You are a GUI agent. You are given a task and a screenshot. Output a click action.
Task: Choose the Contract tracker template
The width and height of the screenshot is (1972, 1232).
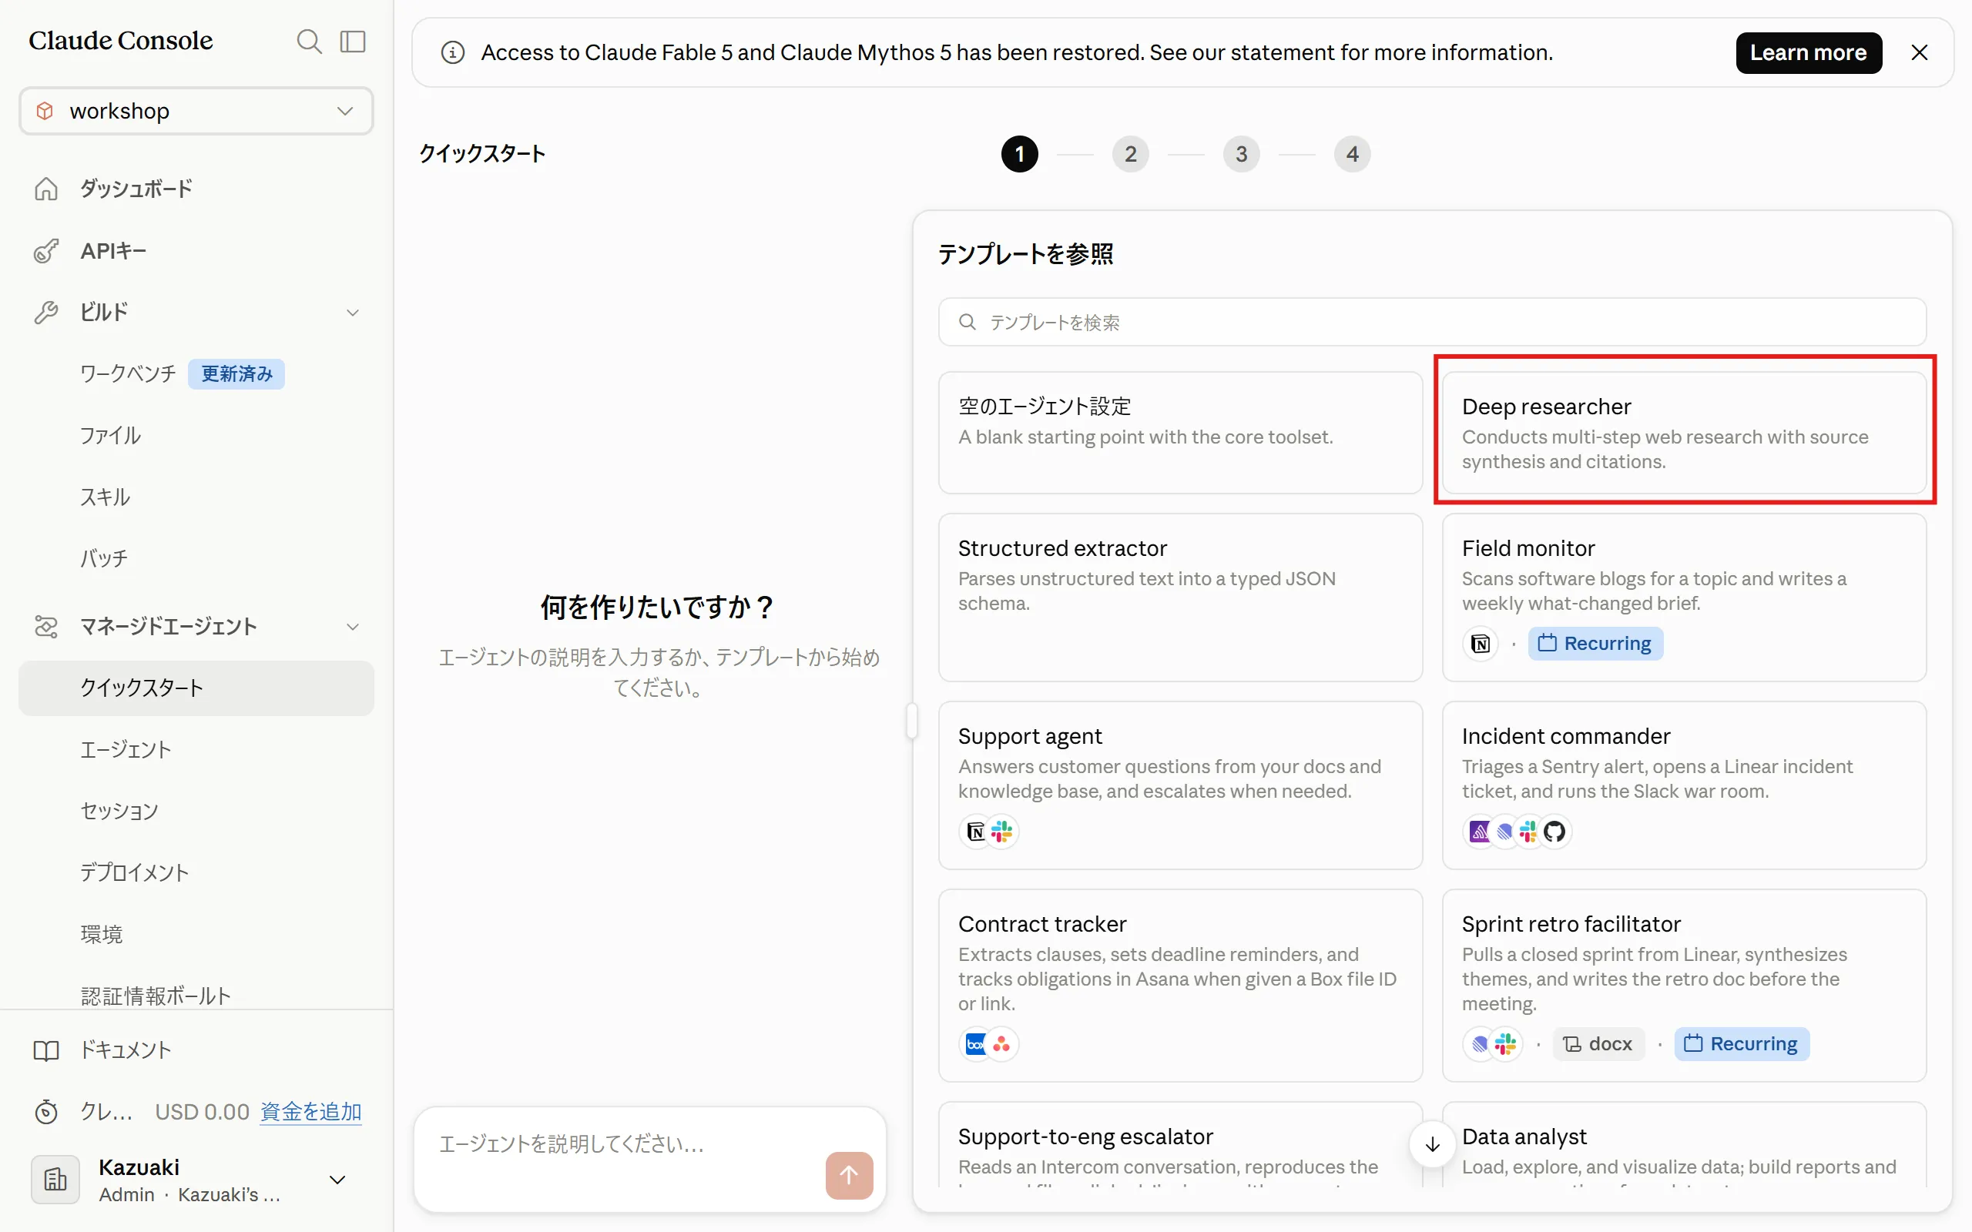tap(1180, 986)
